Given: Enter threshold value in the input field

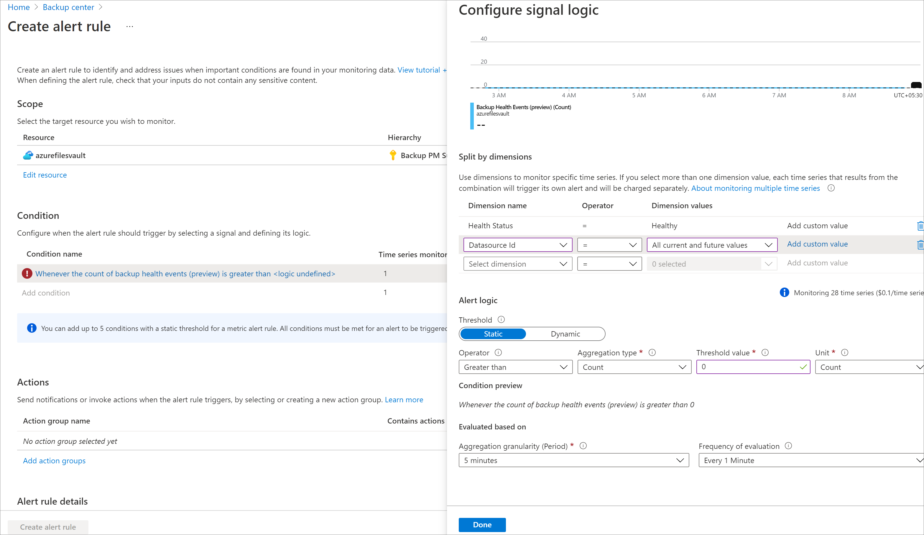Looking at the screenshot, I should pyautogui.click(x=753, y=367).
